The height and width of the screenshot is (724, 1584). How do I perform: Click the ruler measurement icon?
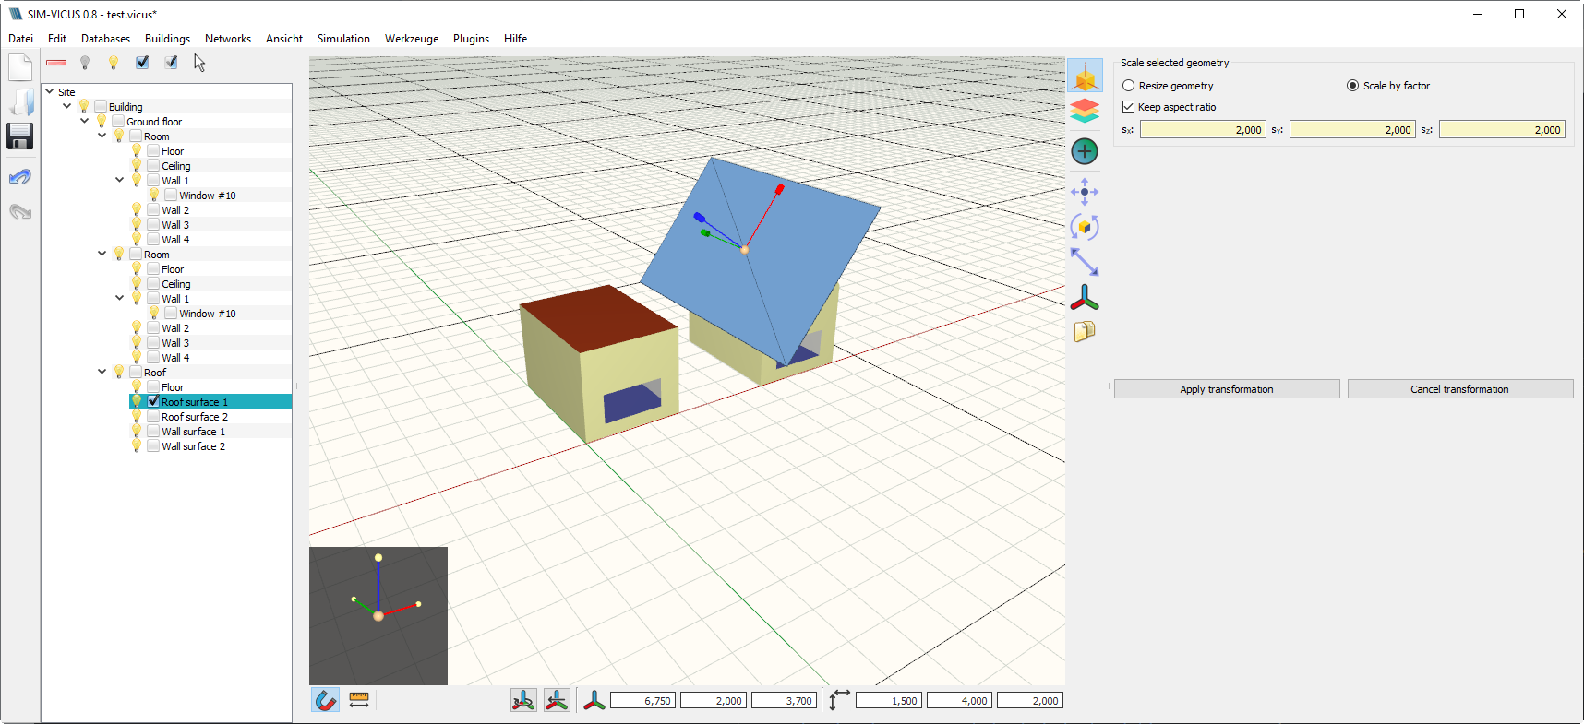tap(359, 700)
